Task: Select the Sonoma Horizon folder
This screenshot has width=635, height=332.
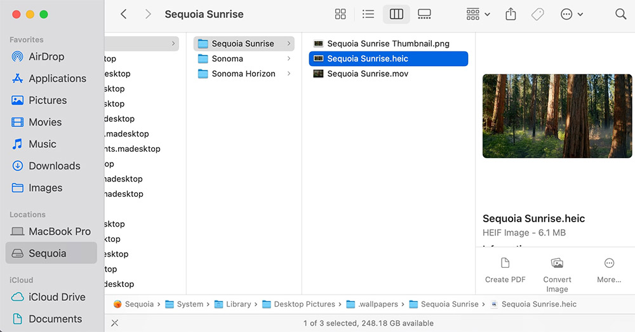Action: tap(244, 74)
